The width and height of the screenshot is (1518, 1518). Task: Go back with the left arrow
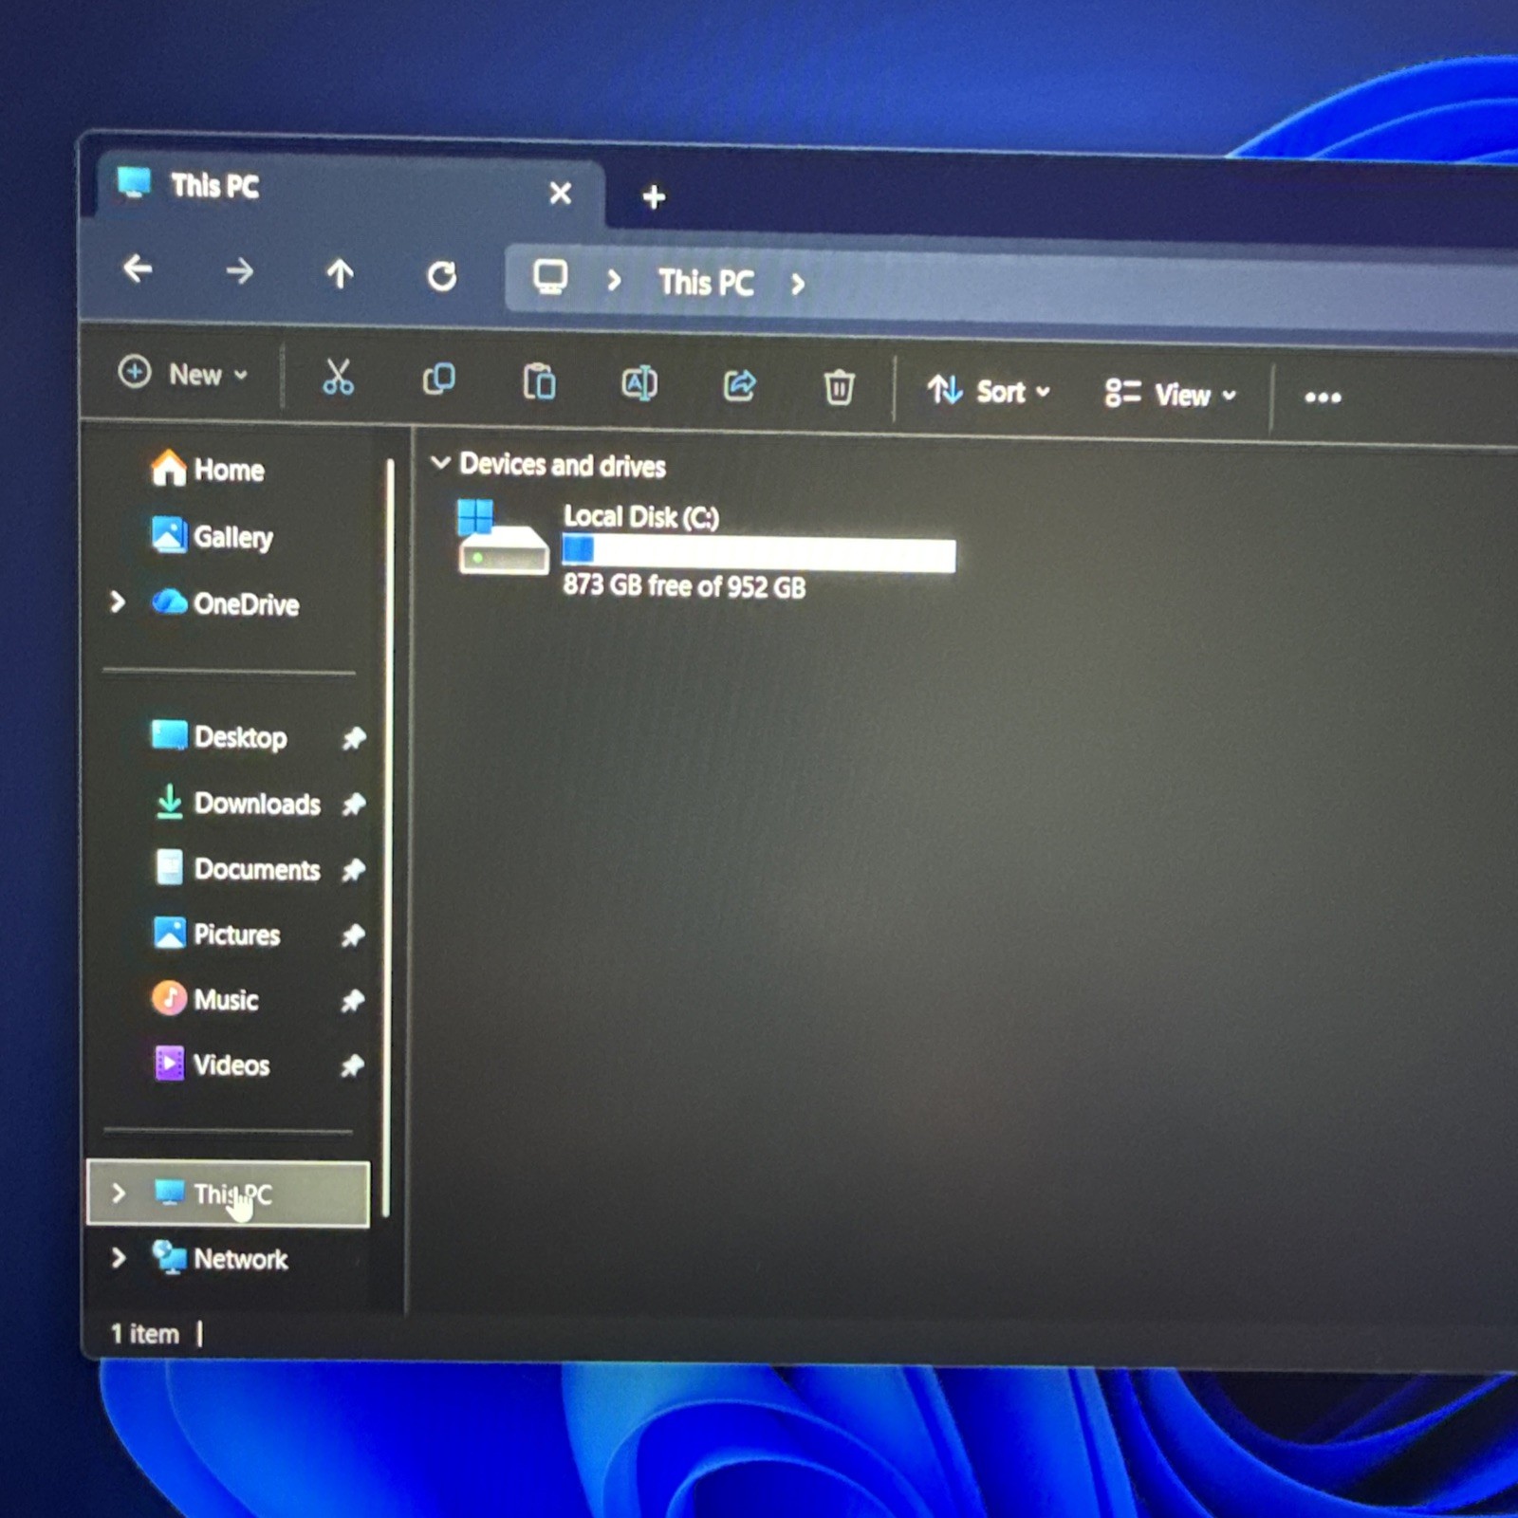click(x=139, y=269)
